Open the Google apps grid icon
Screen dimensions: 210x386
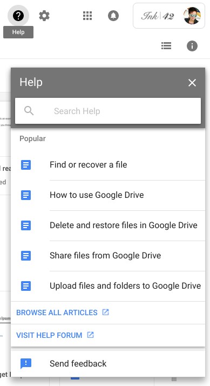coord(87,16)
